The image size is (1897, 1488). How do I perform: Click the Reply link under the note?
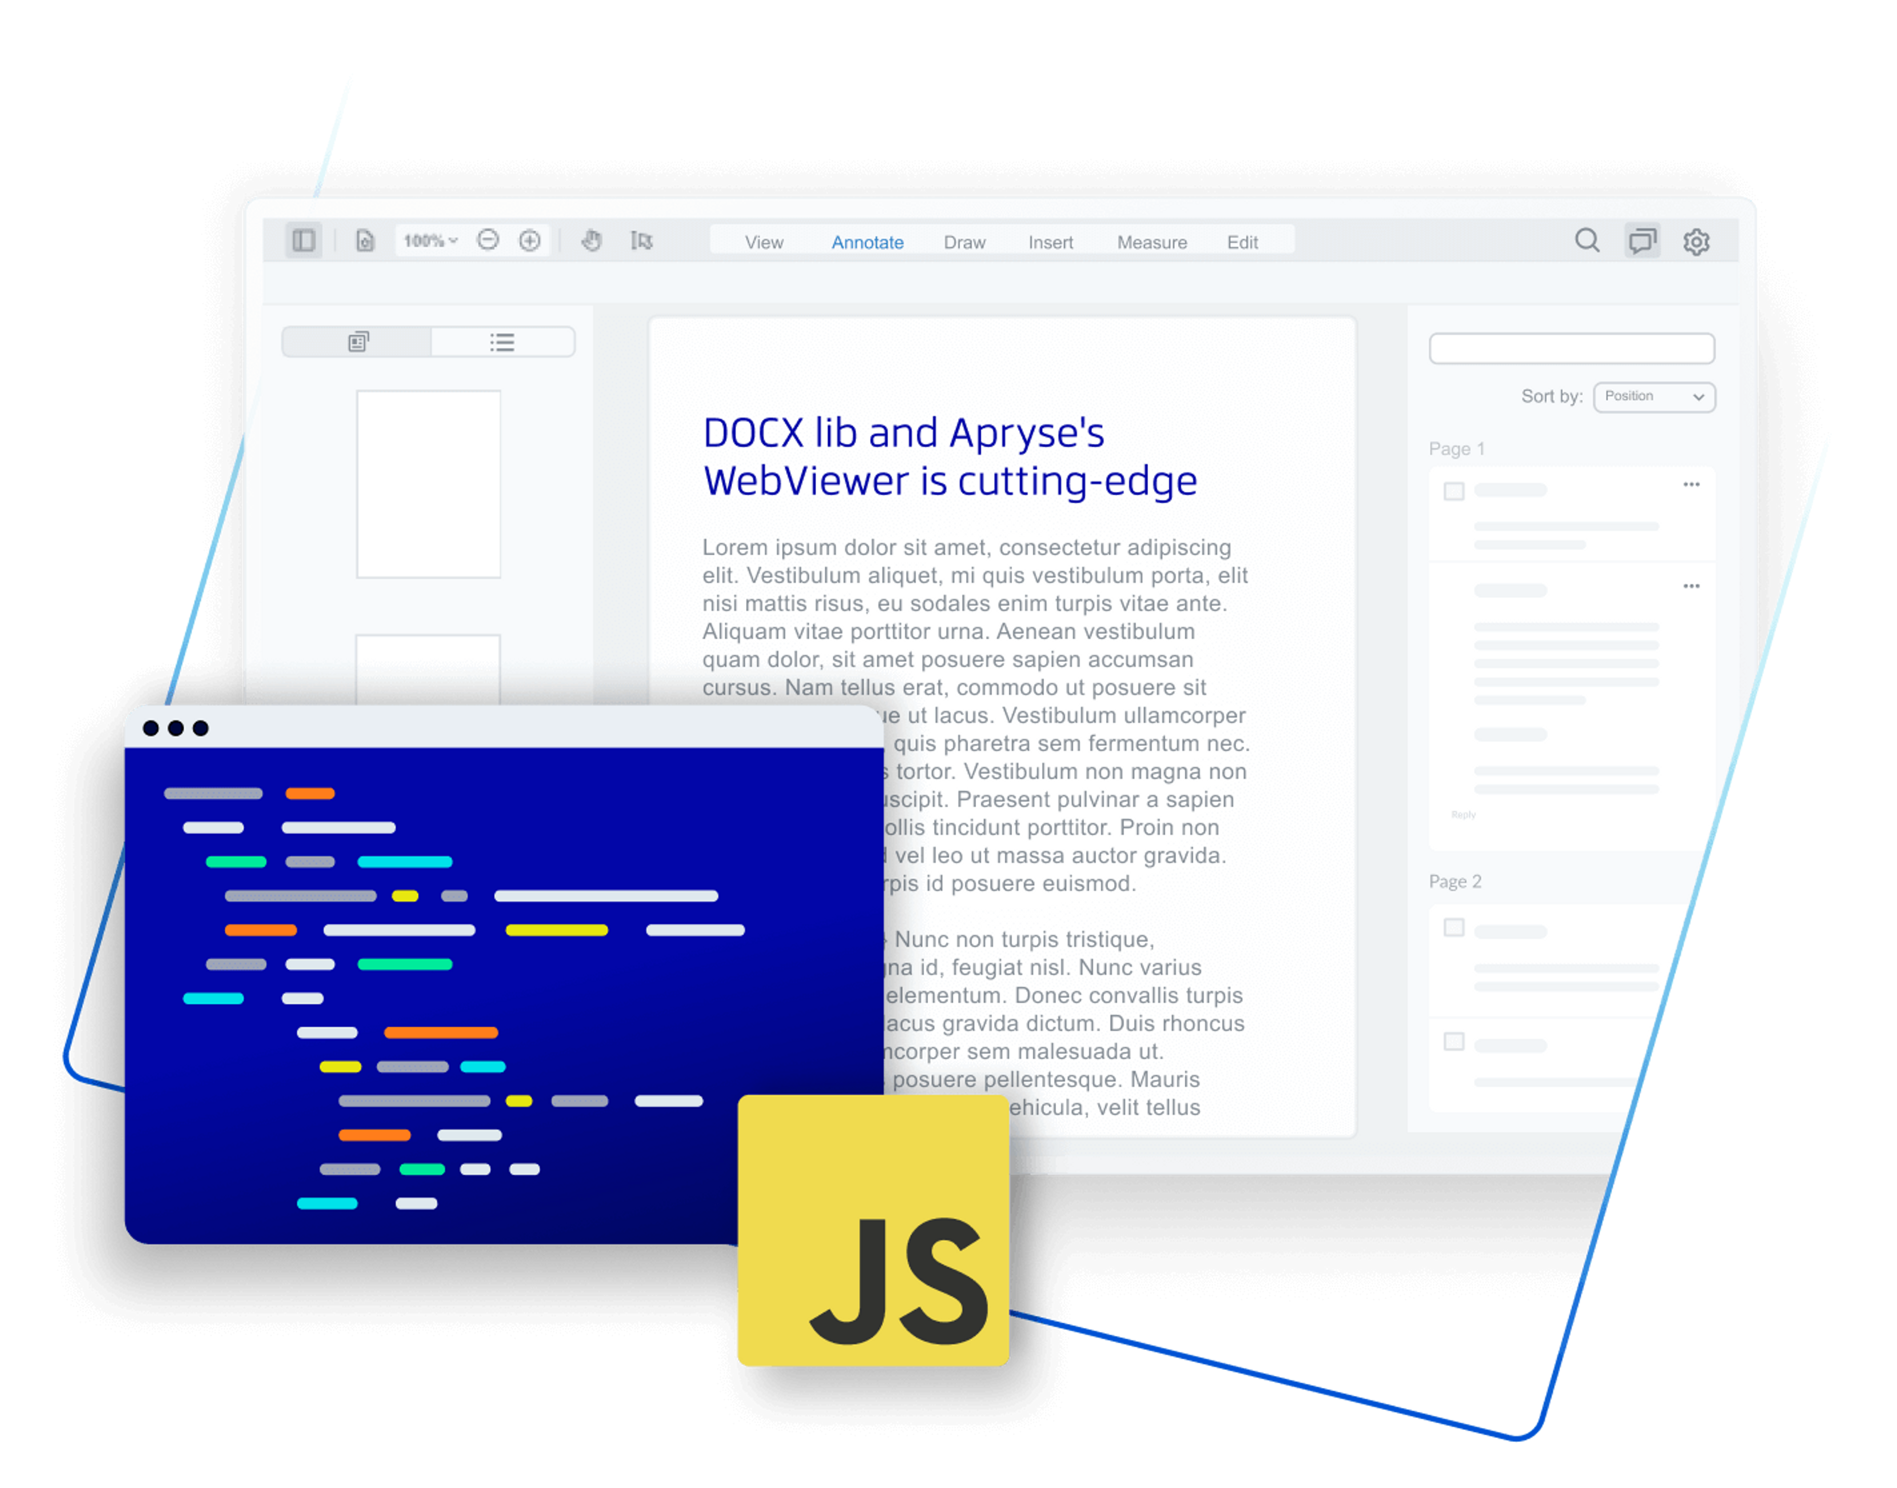click(x=1463, y=815)
